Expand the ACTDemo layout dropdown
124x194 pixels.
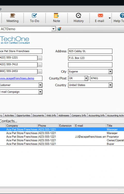[x=53, y=29]
